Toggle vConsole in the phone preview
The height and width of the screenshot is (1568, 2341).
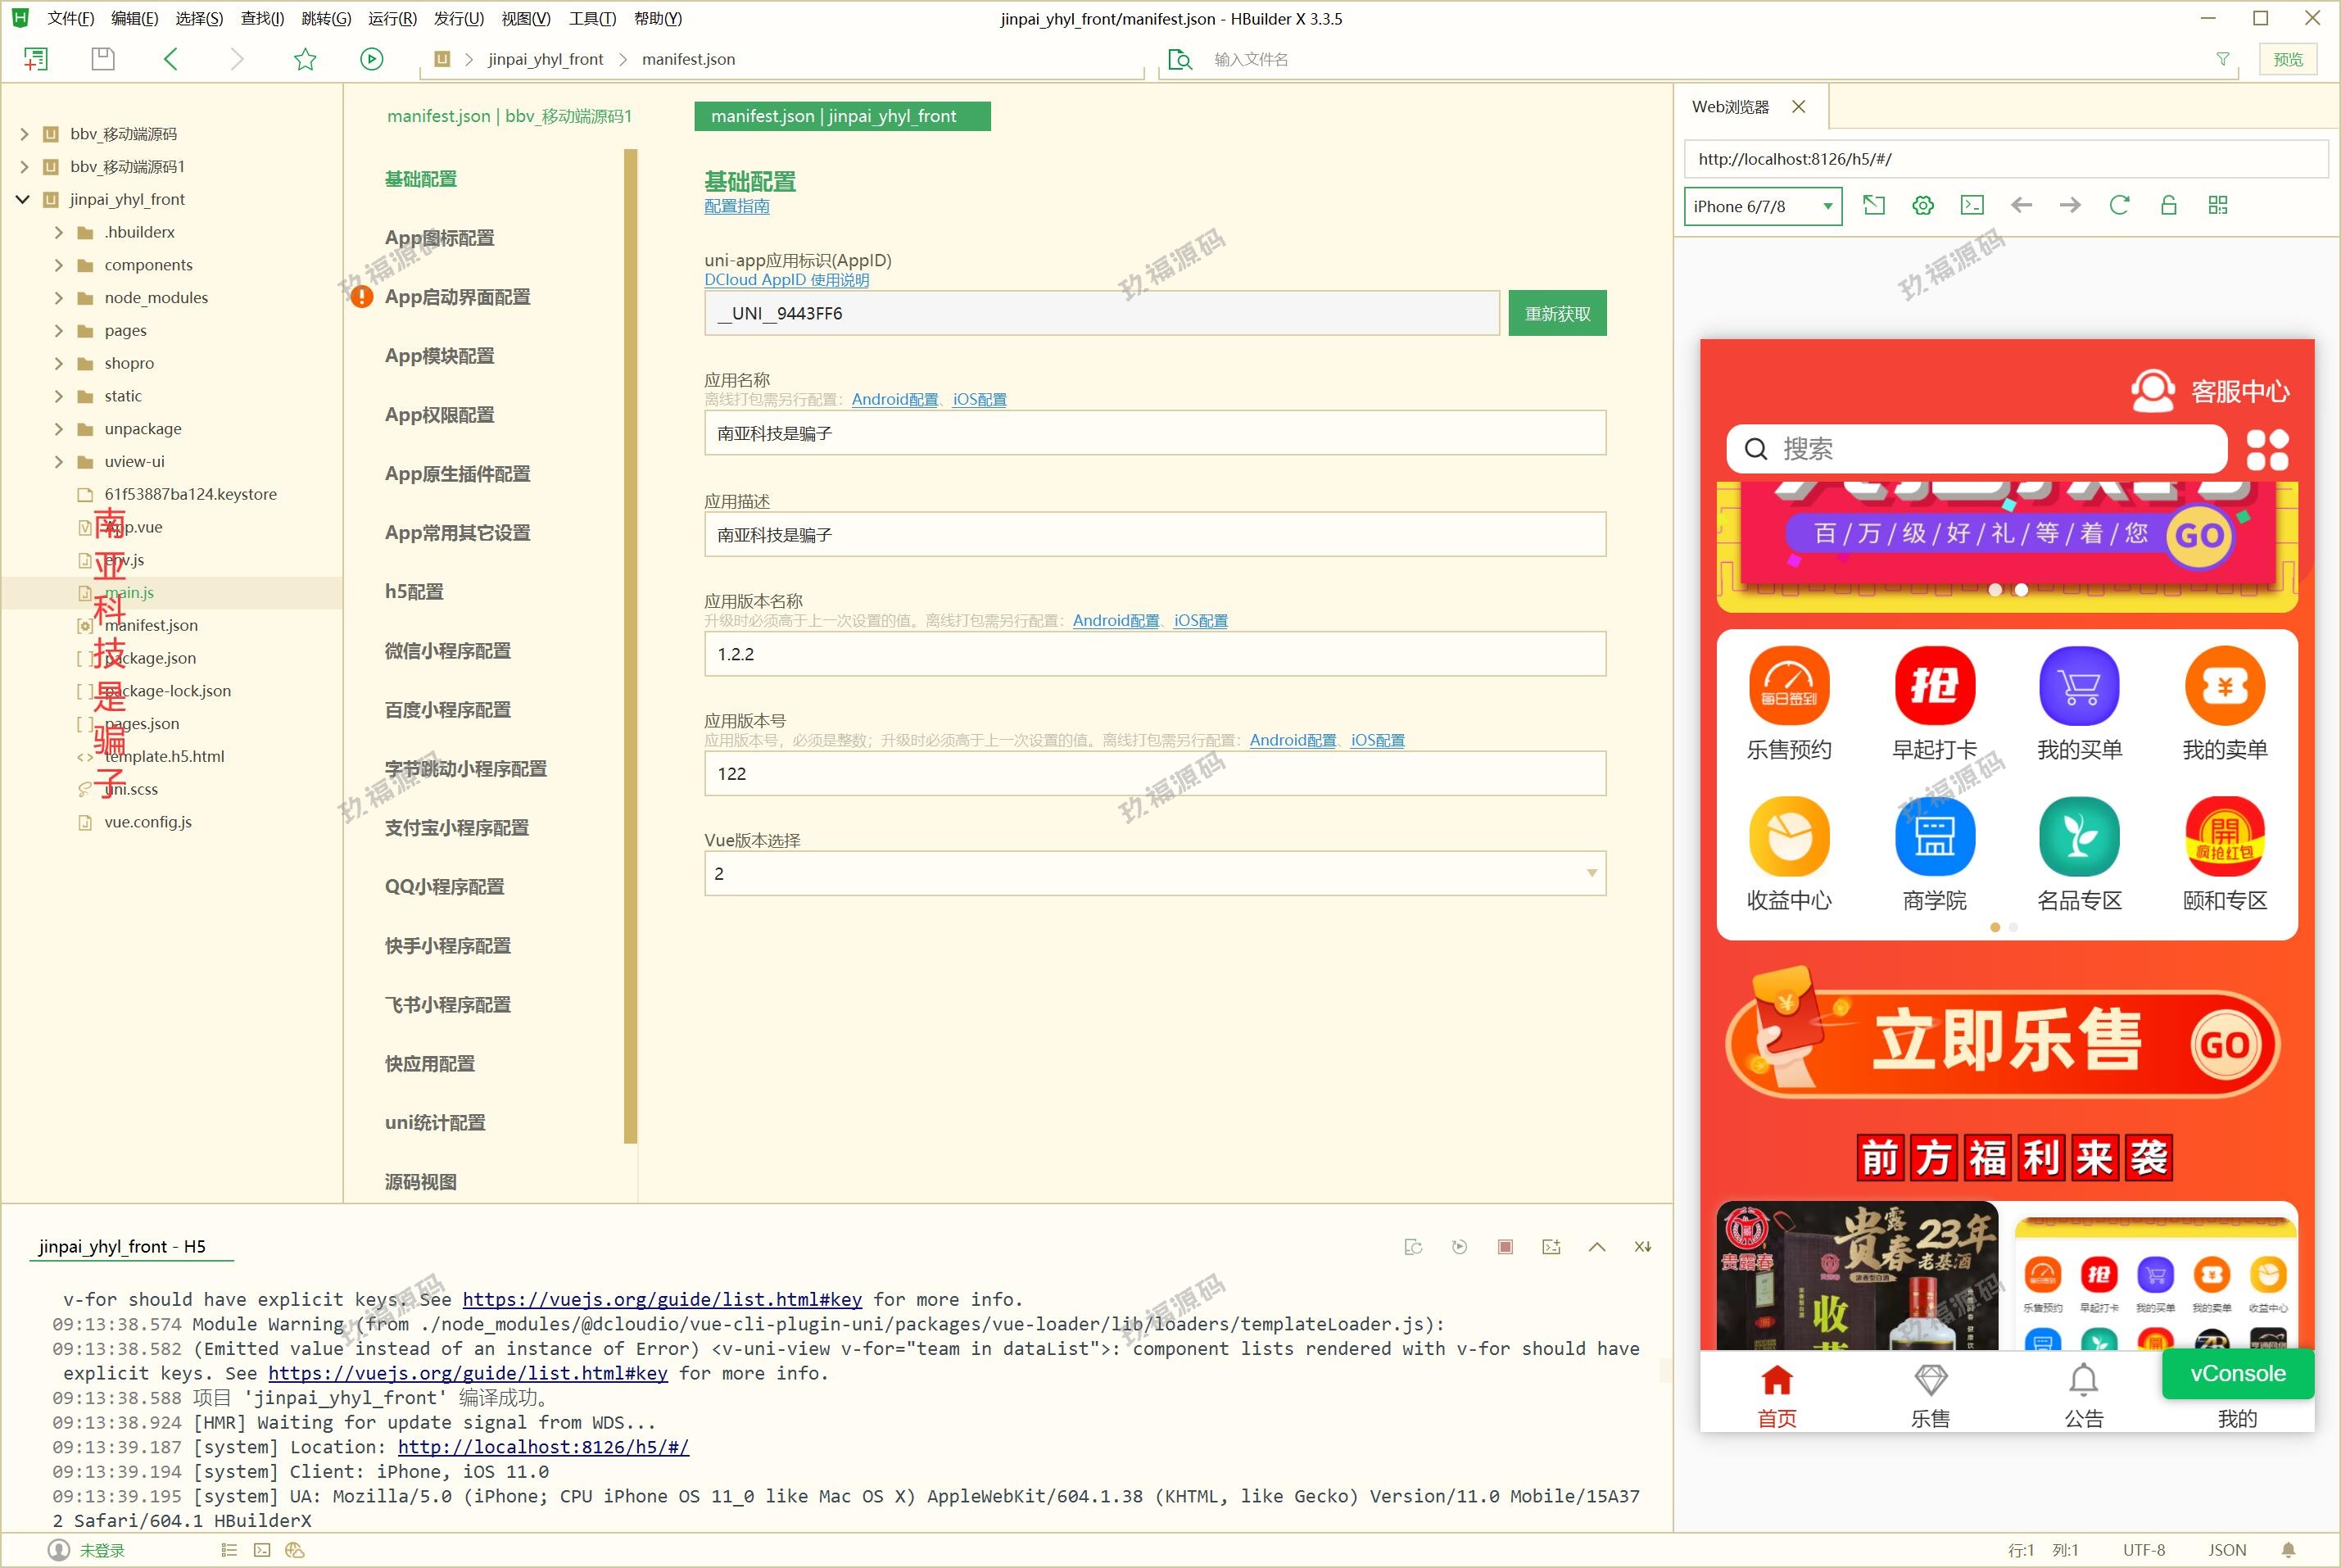click(x=2237, y=1372)
